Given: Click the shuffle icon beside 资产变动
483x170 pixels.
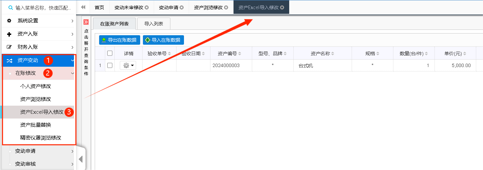Looking at the screenshot, I should [x=9, y=61].
